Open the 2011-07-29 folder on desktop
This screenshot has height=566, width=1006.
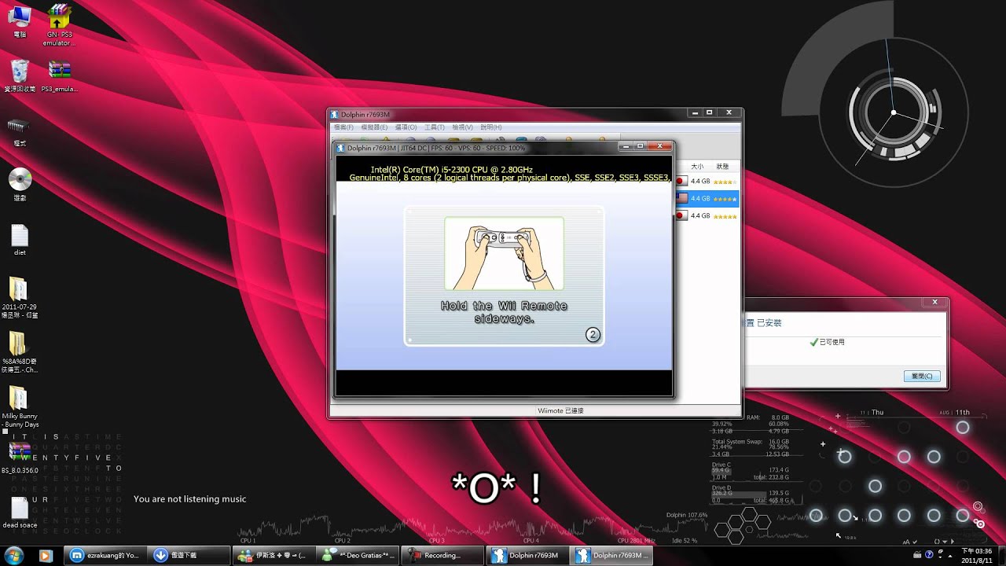20,296
